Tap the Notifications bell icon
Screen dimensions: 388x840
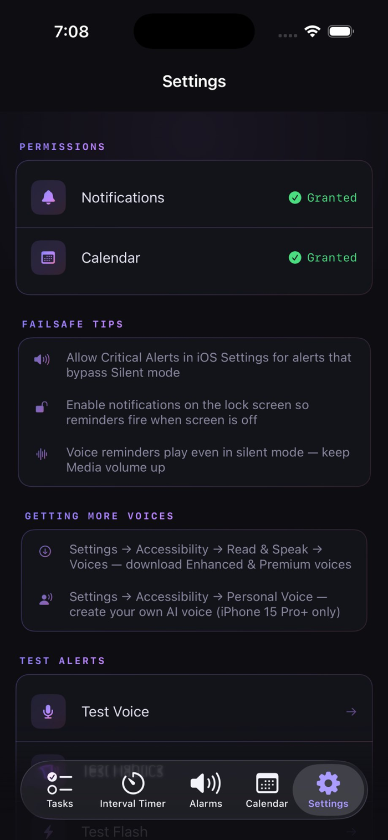click(48, 197)
